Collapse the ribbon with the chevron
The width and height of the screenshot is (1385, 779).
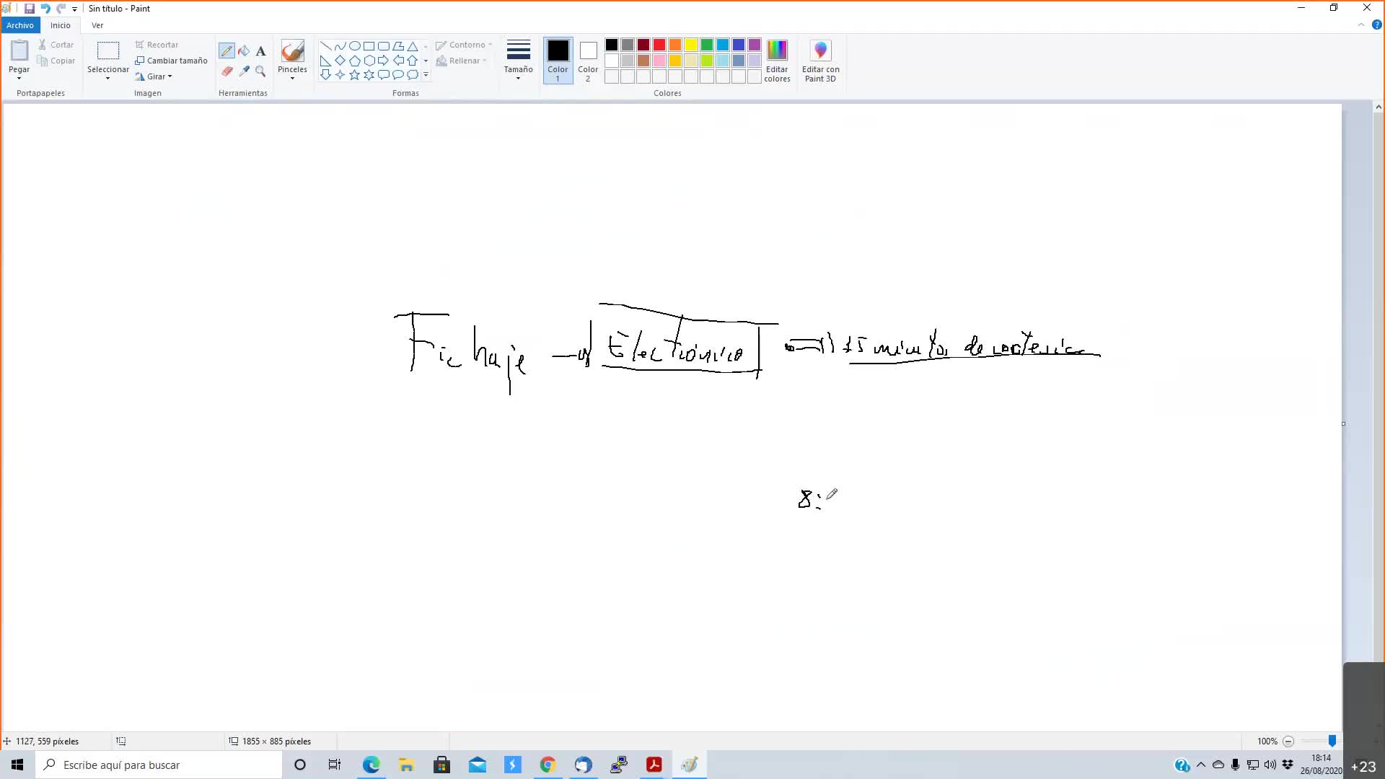click(1361, 25)
